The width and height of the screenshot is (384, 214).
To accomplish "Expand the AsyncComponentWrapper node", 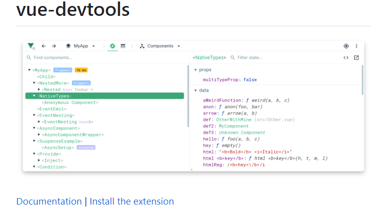I will [x=39, y=135].
